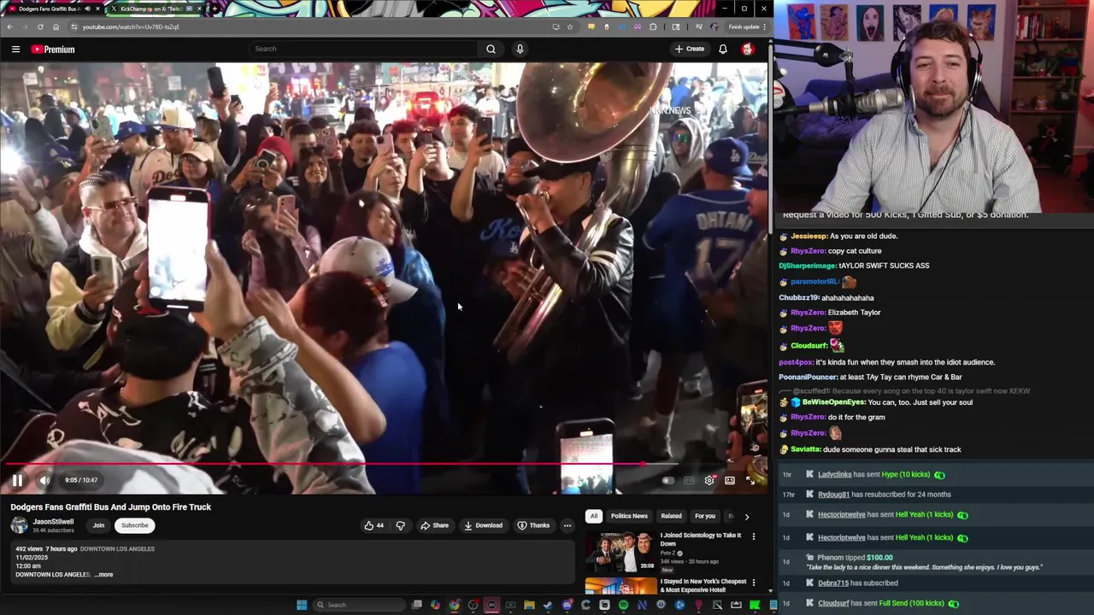Open Task View on taskbar
The image size is (1094, 615).
pyautogui.click(x=416, y=605)
